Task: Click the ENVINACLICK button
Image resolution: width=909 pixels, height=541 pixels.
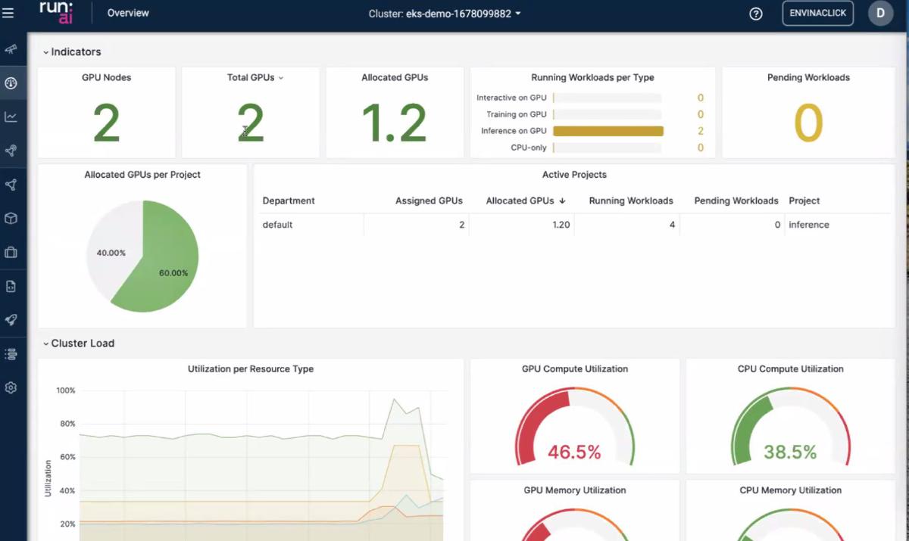Action: [x=817, y=13]
